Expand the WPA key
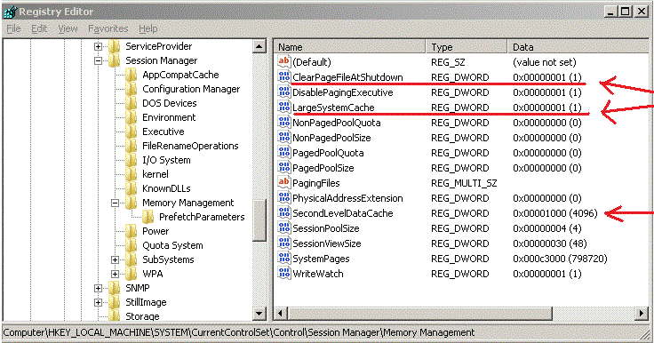654x343 pixels. click(115, 274)
